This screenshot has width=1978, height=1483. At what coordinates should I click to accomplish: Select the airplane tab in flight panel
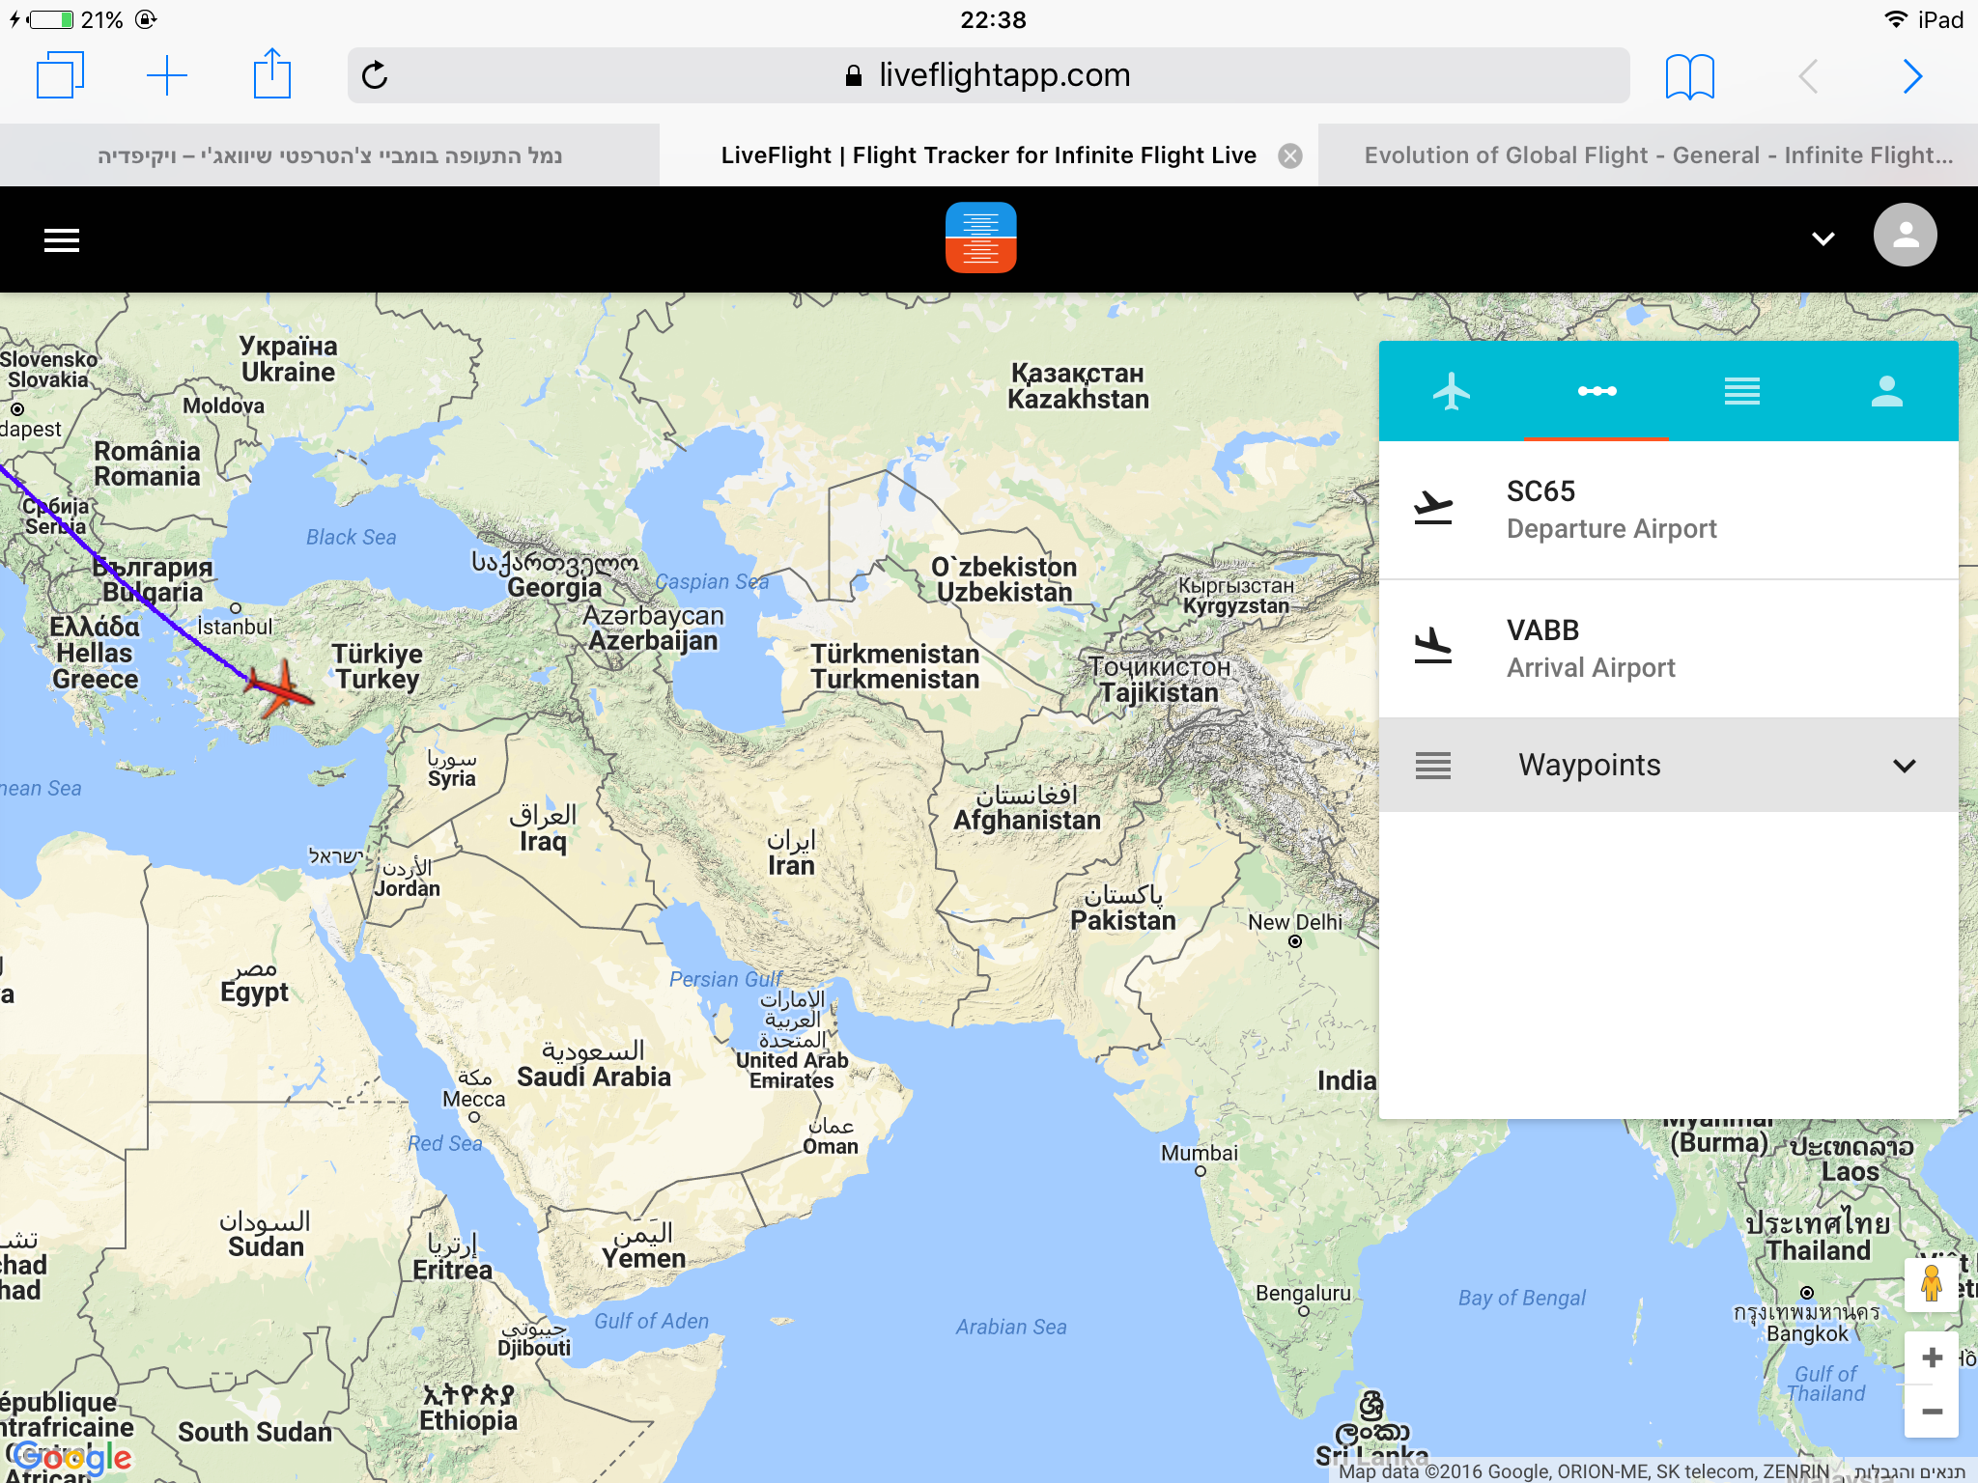click(1451, 392)
